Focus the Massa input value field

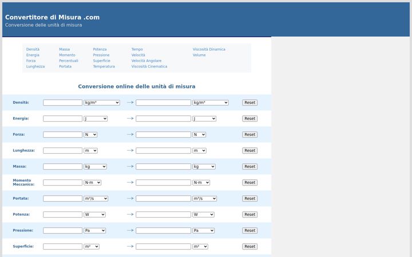coord(62,167)
